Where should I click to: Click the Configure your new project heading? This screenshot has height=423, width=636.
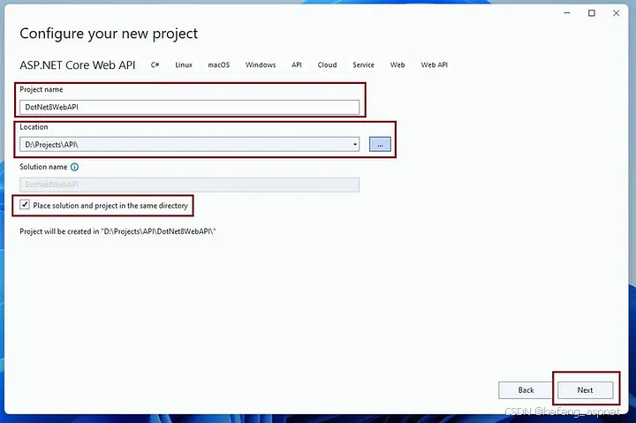point(109,34)
